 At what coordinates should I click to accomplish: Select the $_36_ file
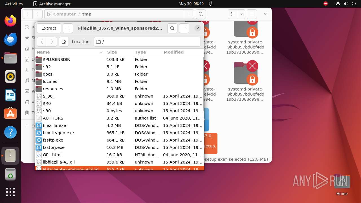(119, 96)
